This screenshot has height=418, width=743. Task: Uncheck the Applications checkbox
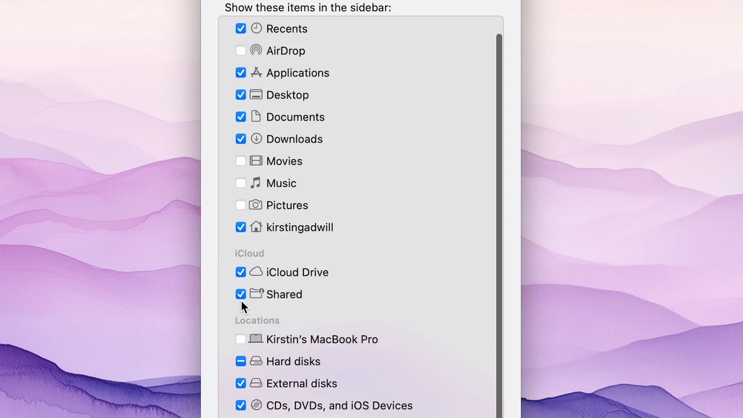click(241, 73)
